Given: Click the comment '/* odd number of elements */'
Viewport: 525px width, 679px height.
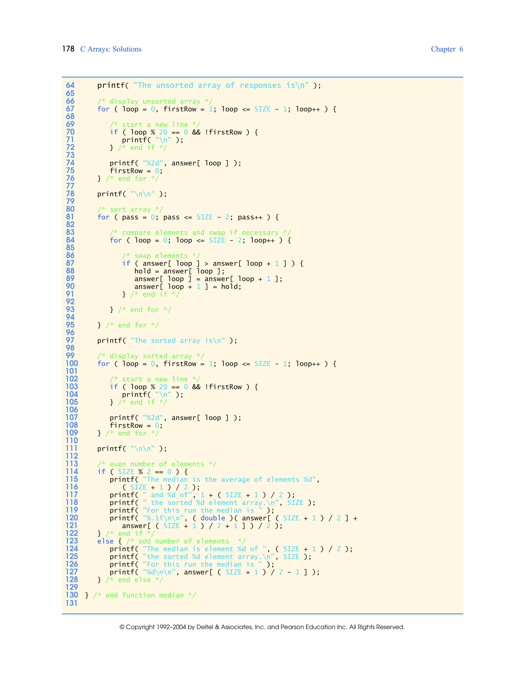Looking at the screenshot, I should [x=186, y=541].
